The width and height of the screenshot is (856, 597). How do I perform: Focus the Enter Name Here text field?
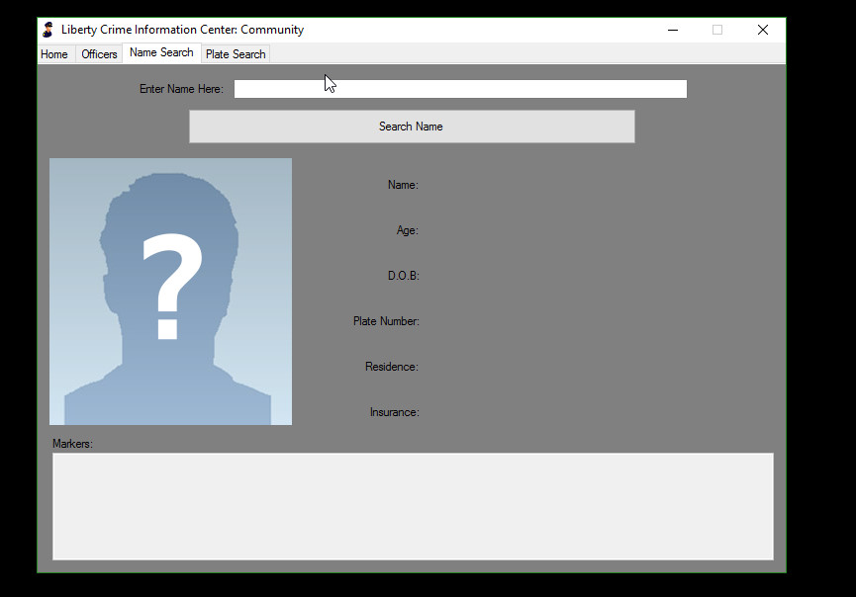click(460, 89)
